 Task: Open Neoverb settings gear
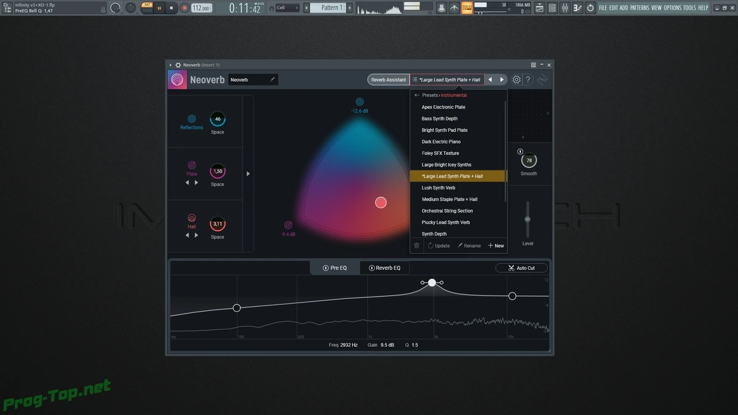[517, 80]
